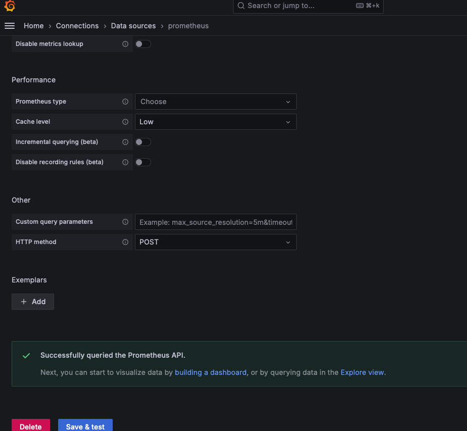Click the info icon beside Cache level
The image size is (467, 431).
(125, 122)
